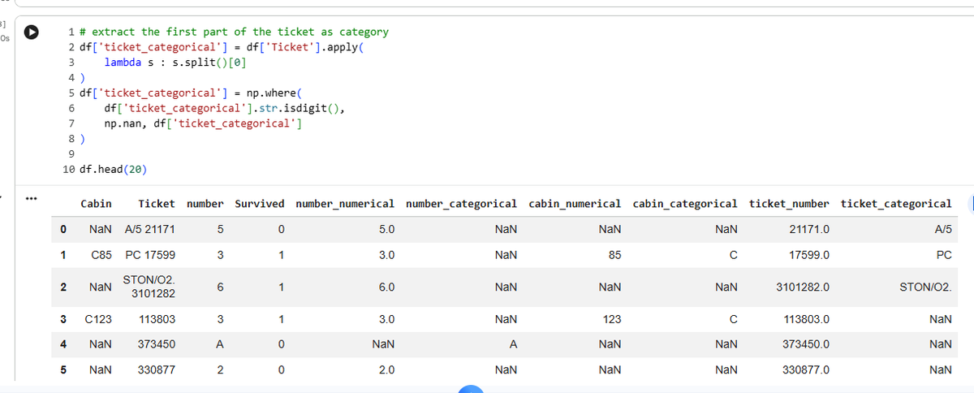Click the Ticket column header
Viewport: 974px width, 393px height.
coord(157,203)
